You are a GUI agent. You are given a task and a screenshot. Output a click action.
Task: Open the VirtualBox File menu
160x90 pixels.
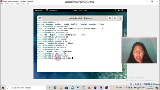tap(2, 4)
